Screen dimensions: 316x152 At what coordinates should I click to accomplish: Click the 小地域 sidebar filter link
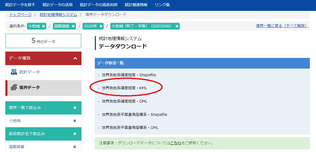[15, 121]
